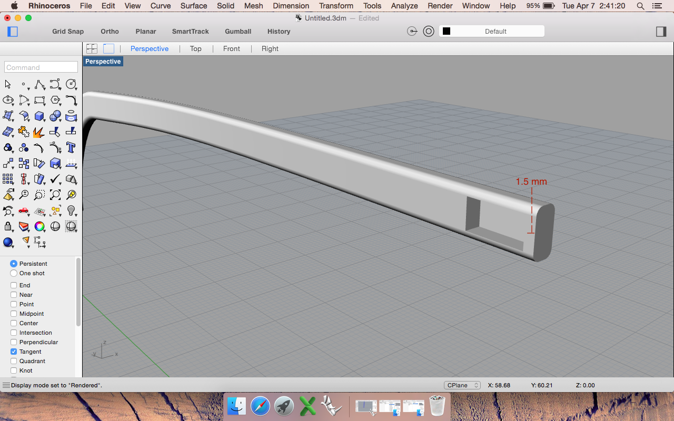Click the Default layer color swatch

447,31
